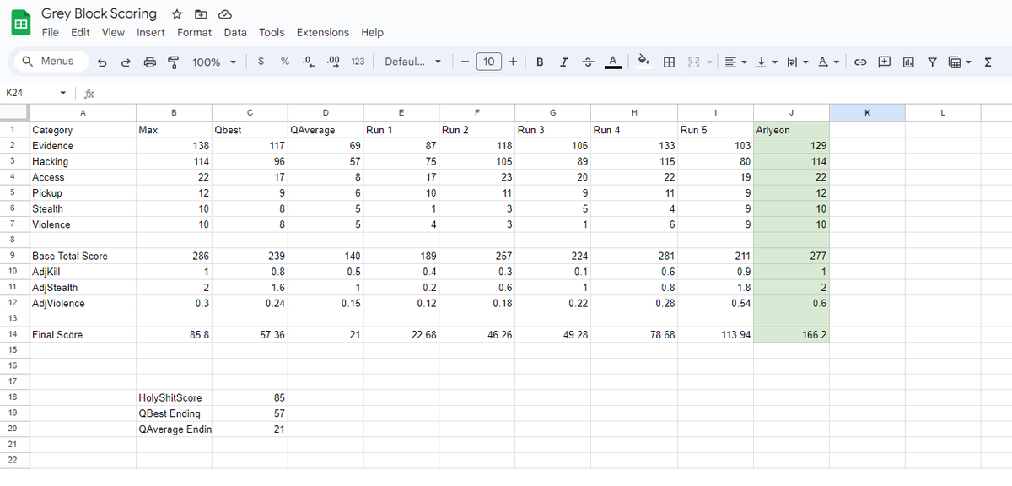
Task: Open the Extensions menu
Action: [322, 33]
